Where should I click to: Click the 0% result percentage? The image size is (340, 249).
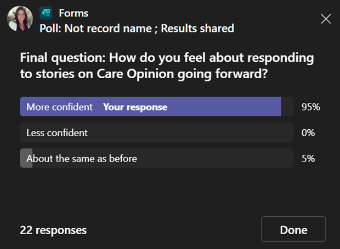(308, 132)
